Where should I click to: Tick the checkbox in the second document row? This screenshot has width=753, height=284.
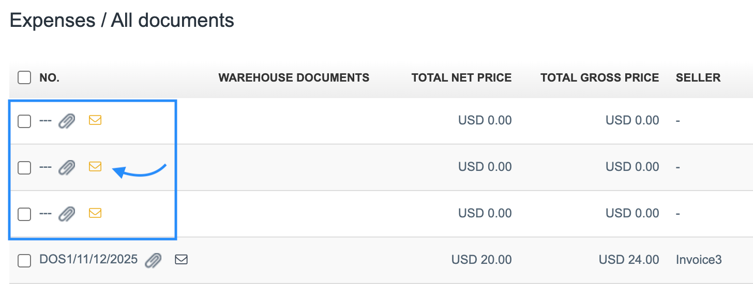[x=24, y=168]
